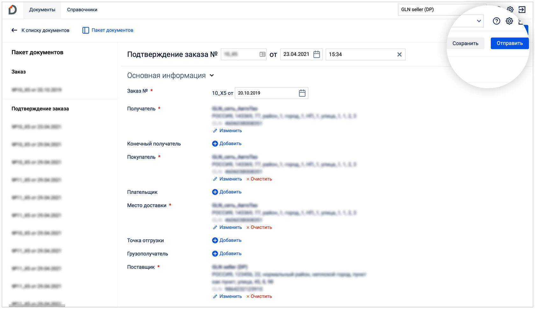The image size is (535, 312).
Task: Click the GLN seller (DP) selector field
Action: click(442, 10)
